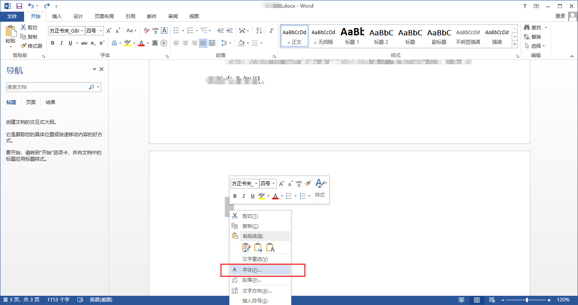578x305 pixels.
Task: Open the ribbon font size dropdown (四号)
Action: [101, 31]
